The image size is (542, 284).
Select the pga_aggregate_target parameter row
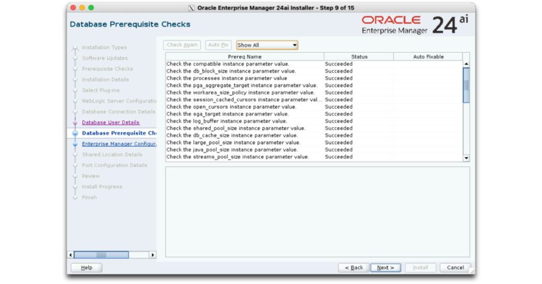(x=314, y=85)
